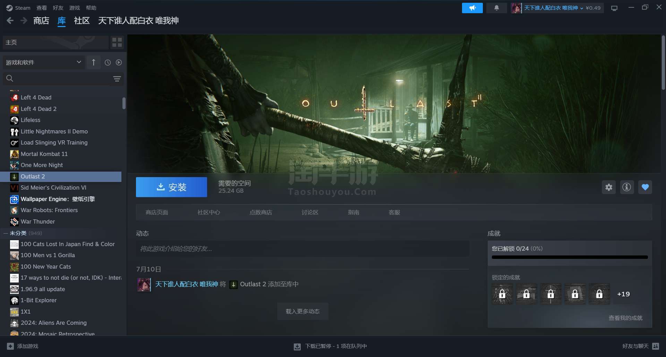Install Outlast 2 with 安装 button
This screenshot has width=666, height=357.
point(171,187)
